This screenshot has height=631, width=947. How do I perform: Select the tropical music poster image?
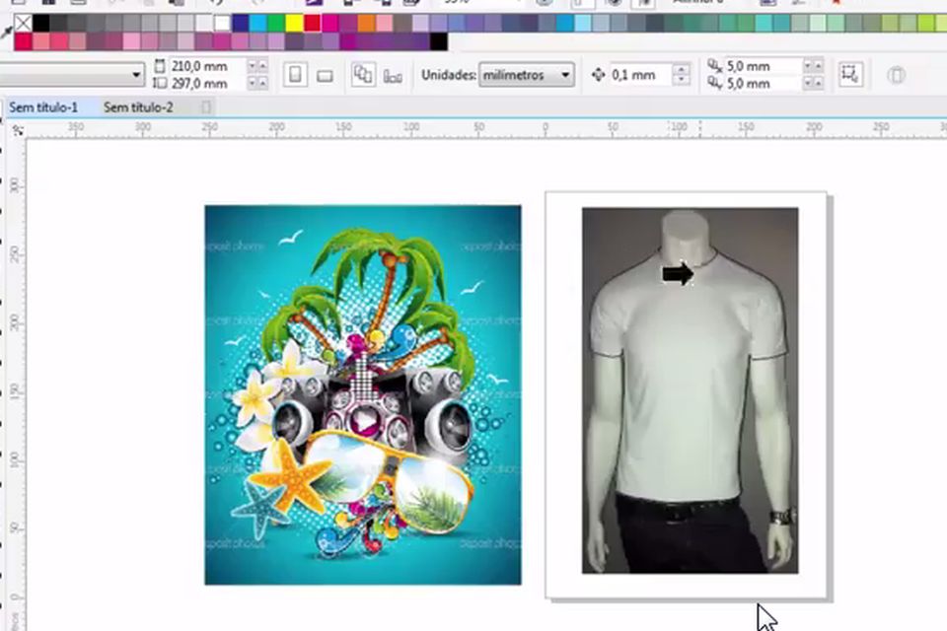click(x=362, y=394)
